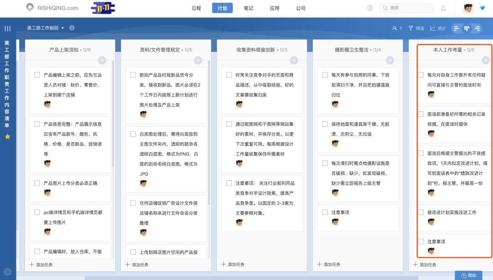Select the board settings gear icon
Screen dimensions: 493x280
point(72,28)
